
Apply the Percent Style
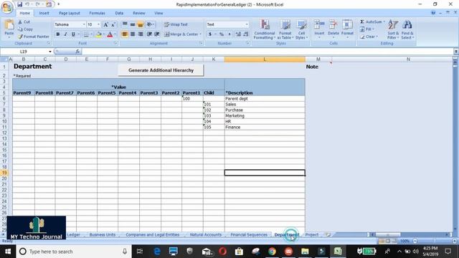[222, 34]
